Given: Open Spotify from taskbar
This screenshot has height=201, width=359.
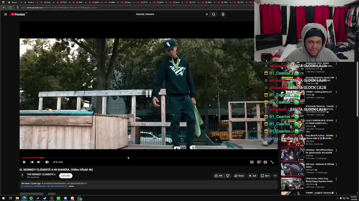Looking at the screenshot, I should [x=31, y=198].
